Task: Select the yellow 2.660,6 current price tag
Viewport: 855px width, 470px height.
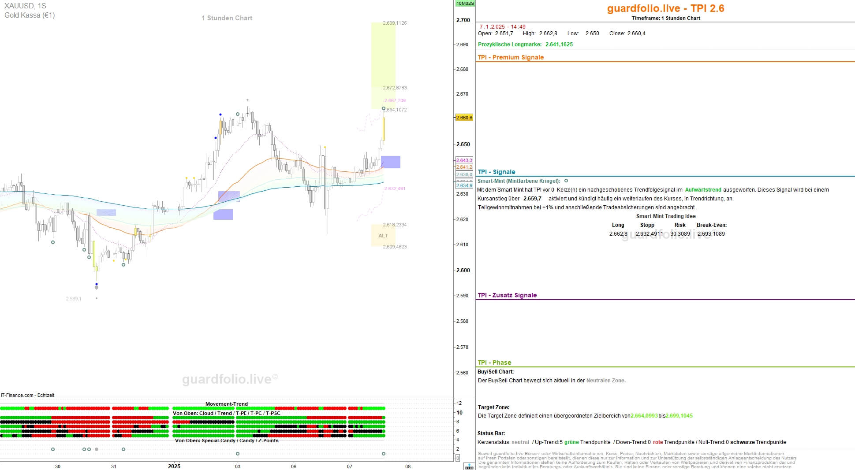Action: tap(464, 118)
